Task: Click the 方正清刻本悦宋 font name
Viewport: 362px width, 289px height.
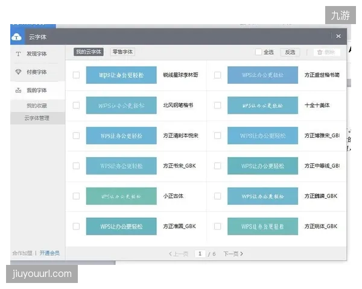Action: pyautogui.click(x=180, y=135)
